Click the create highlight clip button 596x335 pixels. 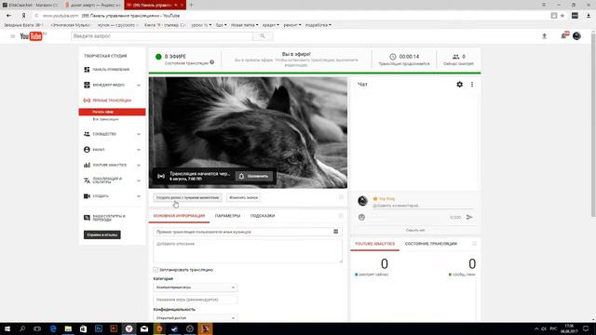pos(188,197)
